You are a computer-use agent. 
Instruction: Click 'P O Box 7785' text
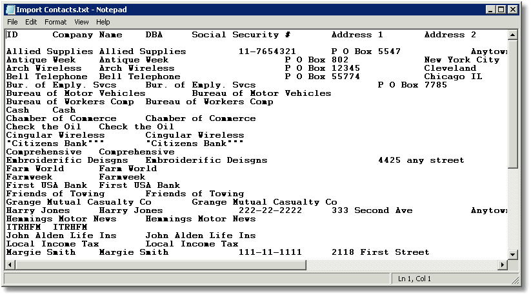pos(412,85)
